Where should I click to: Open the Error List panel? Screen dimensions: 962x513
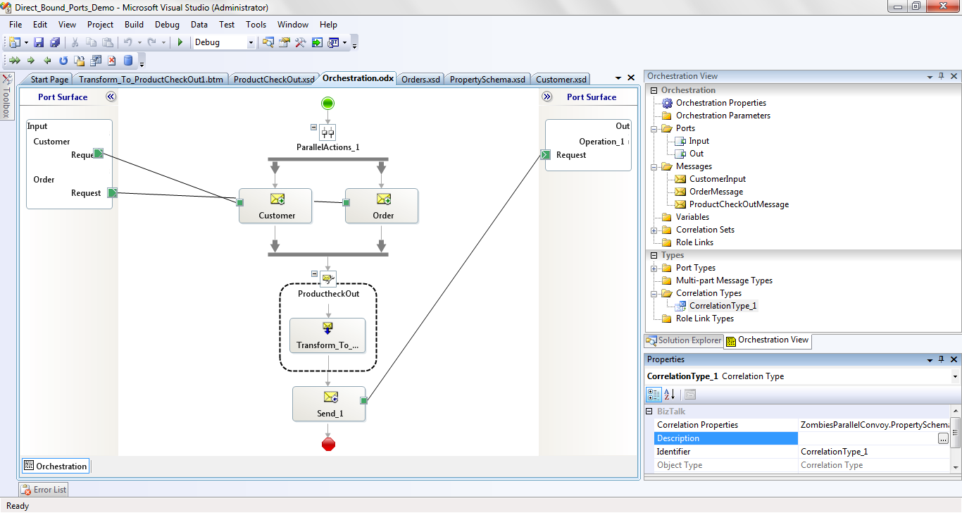click(43, 489)
